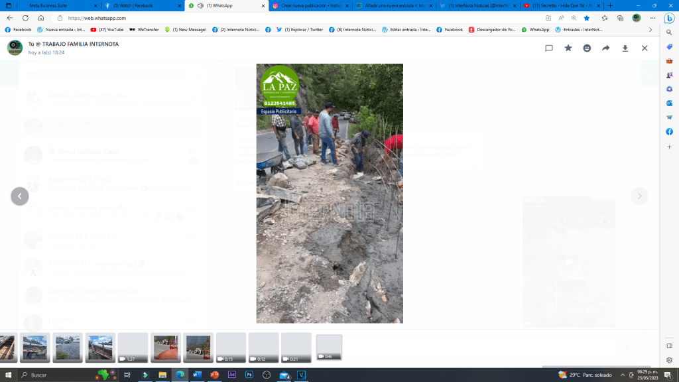
Task: React with emoji to the photo
Action: 587,48
